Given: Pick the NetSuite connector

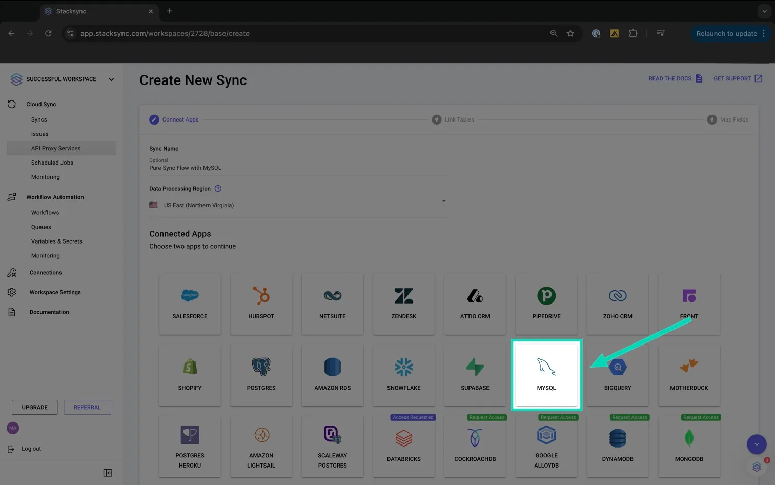Looking at the screenshot, I should pos(332,304).
